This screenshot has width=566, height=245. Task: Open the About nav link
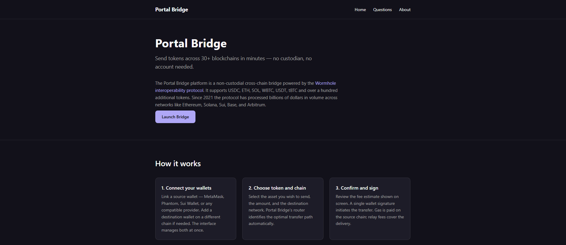pyautogui.click(x=405, y=10)
